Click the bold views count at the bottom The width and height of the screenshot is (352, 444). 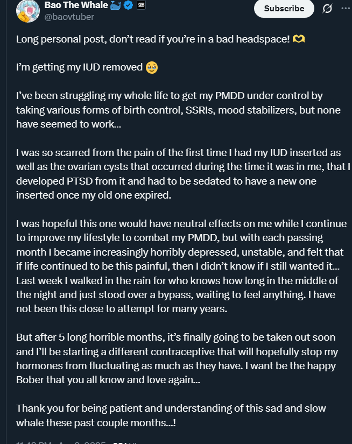point(118,442)
